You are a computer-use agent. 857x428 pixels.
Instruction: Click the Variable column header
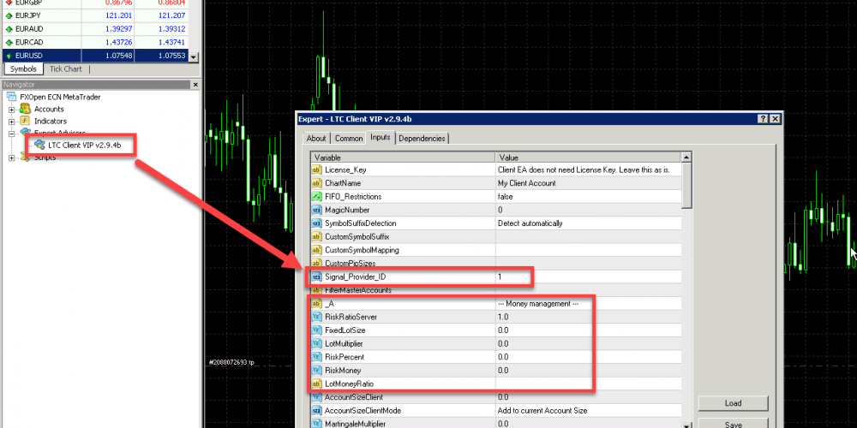point(402,158)
